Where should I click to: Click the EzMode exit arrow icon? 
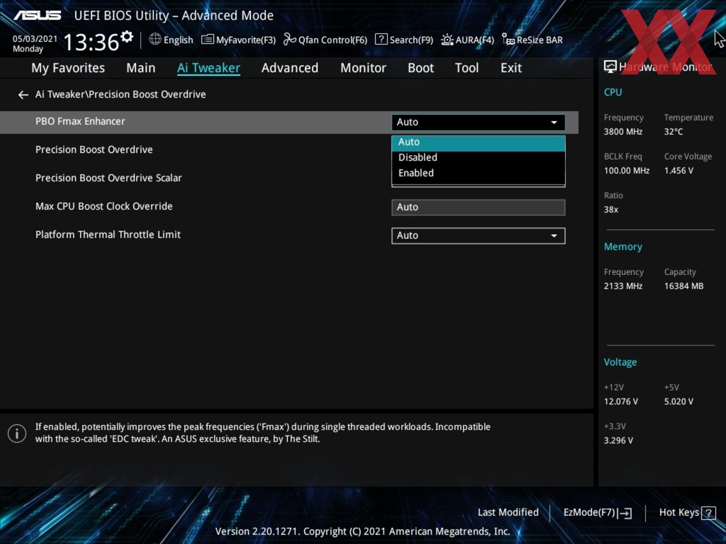pos(625,513)
